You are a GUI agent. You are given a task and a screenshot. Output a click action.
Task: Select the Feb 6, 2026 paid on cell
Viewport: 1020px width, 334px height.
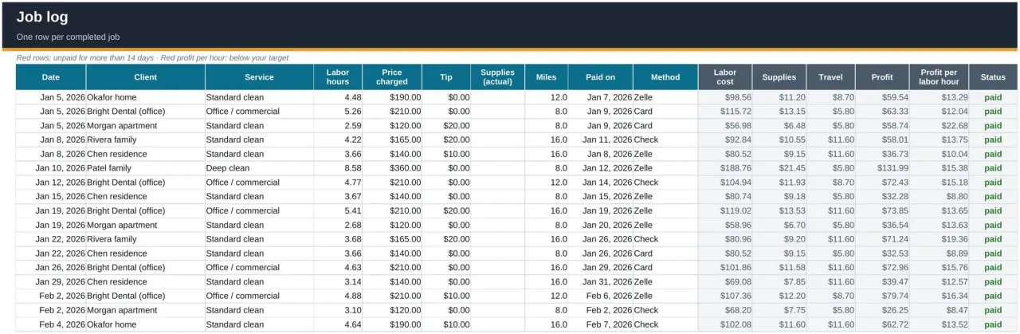601,296
